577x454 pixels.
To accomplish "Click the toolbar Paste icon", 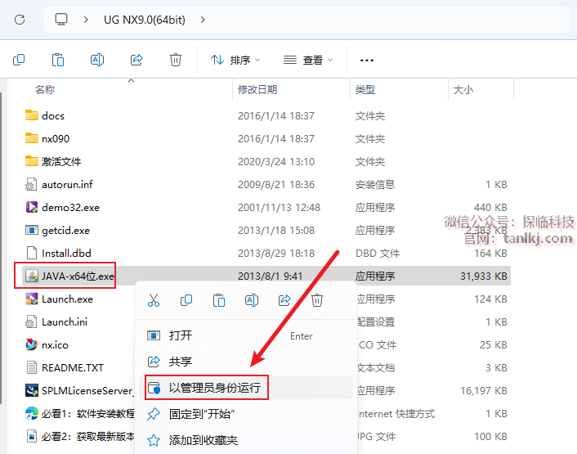I will pyautogui.click(x=58, y=60).
